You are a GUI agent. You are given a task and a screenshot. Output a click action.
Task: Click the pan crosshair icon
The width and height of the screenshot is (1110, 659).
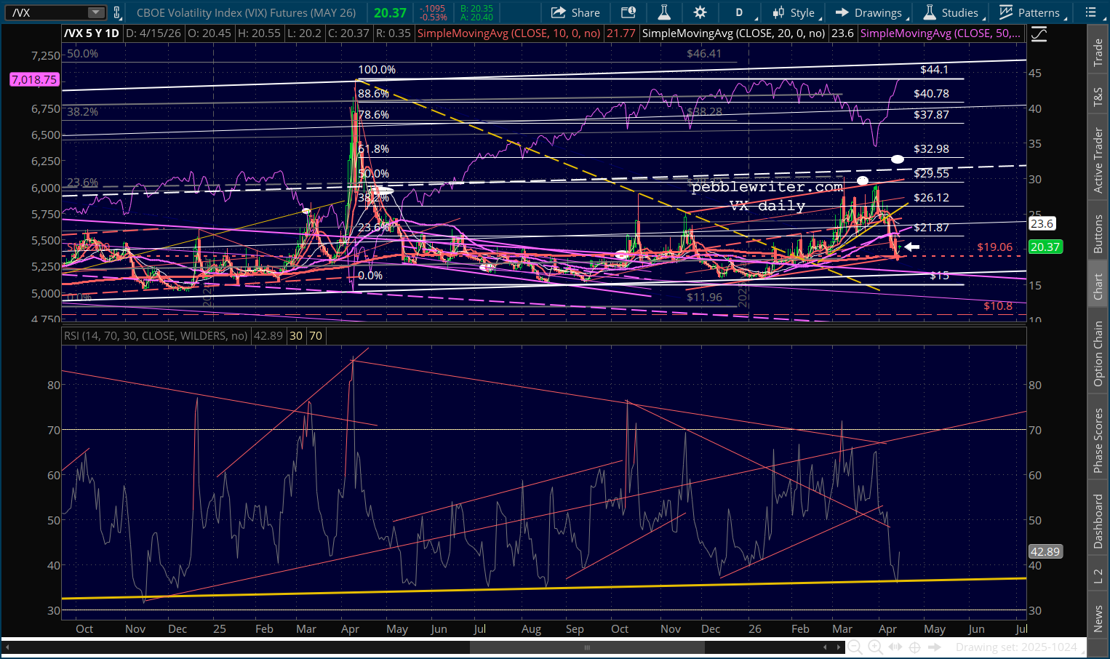pyautogui.click(x=915, y=647)
